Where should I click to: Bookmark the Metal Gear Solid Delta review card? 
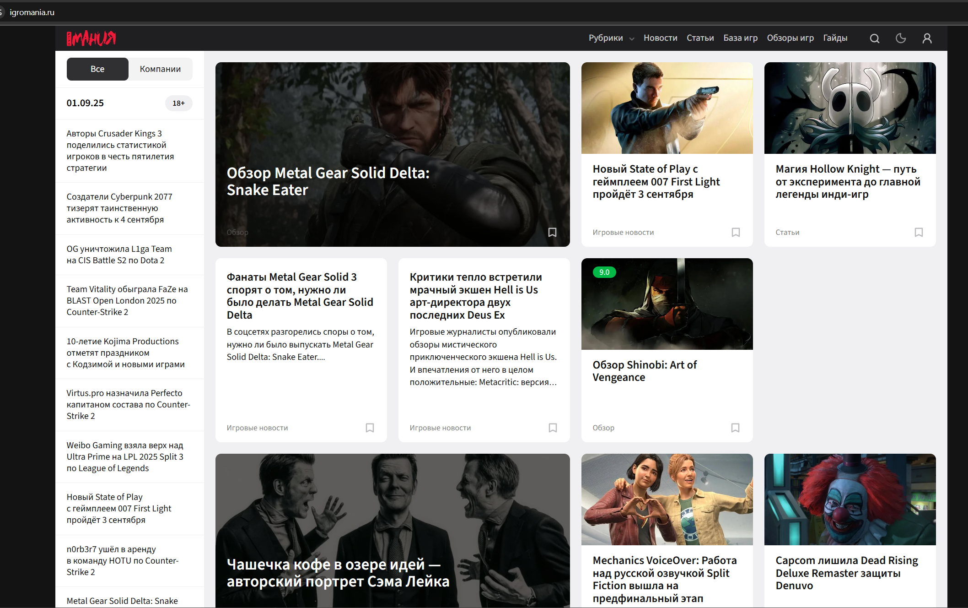552,232
